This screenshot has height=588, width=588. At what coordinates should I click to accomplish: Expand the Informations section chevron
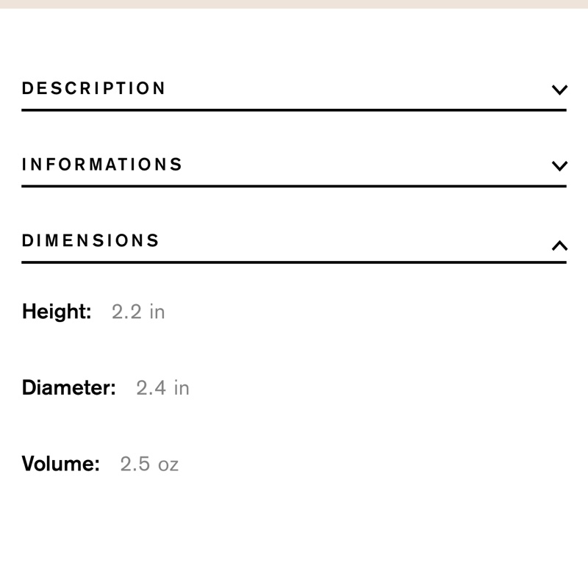click(559, 165)
